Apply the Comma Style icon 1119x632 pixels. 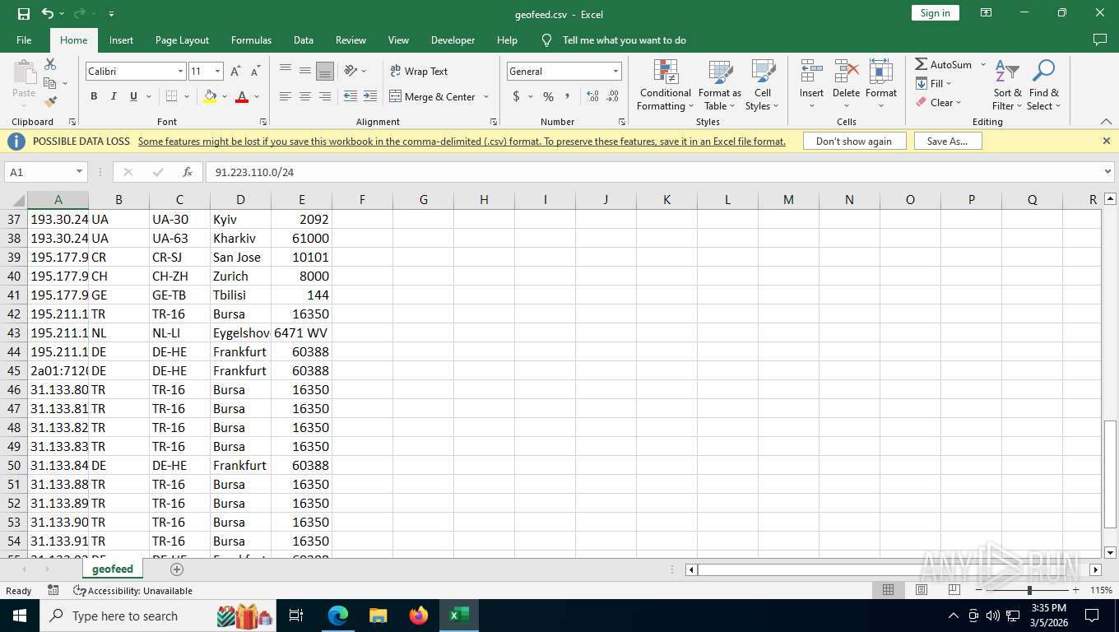point(569,96)
